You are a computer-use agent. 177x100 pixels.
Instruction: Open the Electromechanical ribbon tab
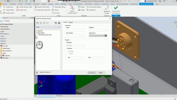coord(122,4)
